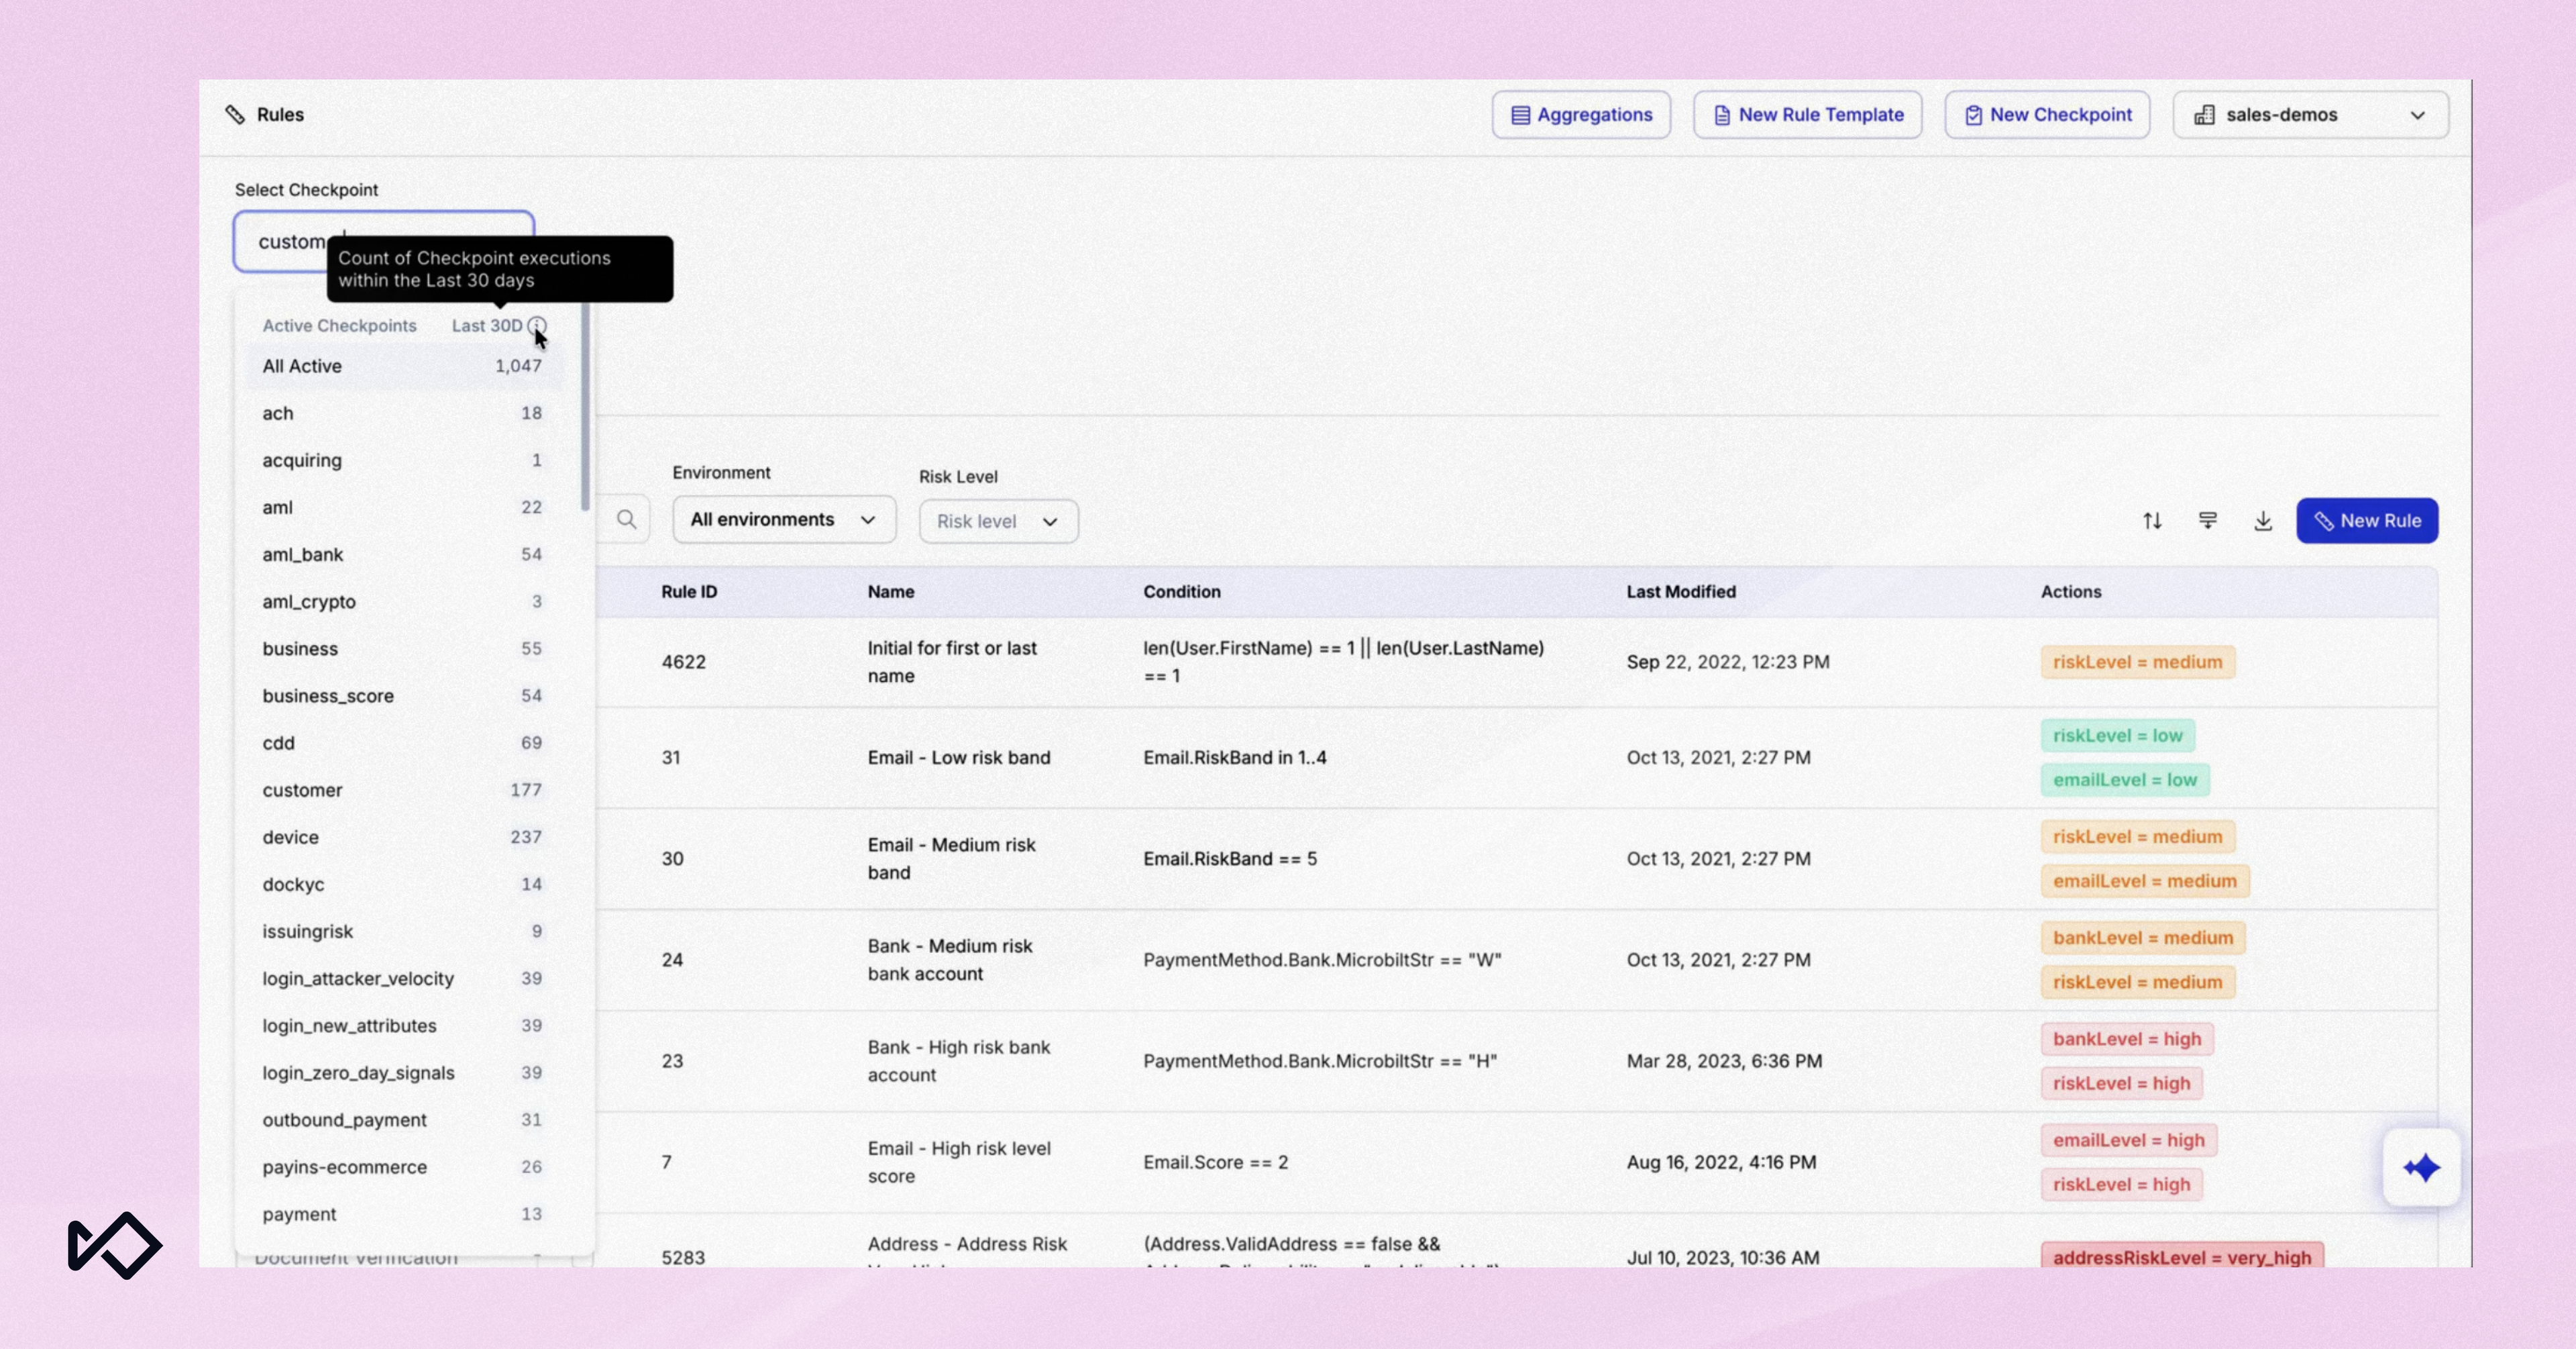Open the Bank - Medium risk bank account rule
2576x1349 pixels.
(950, 960)
